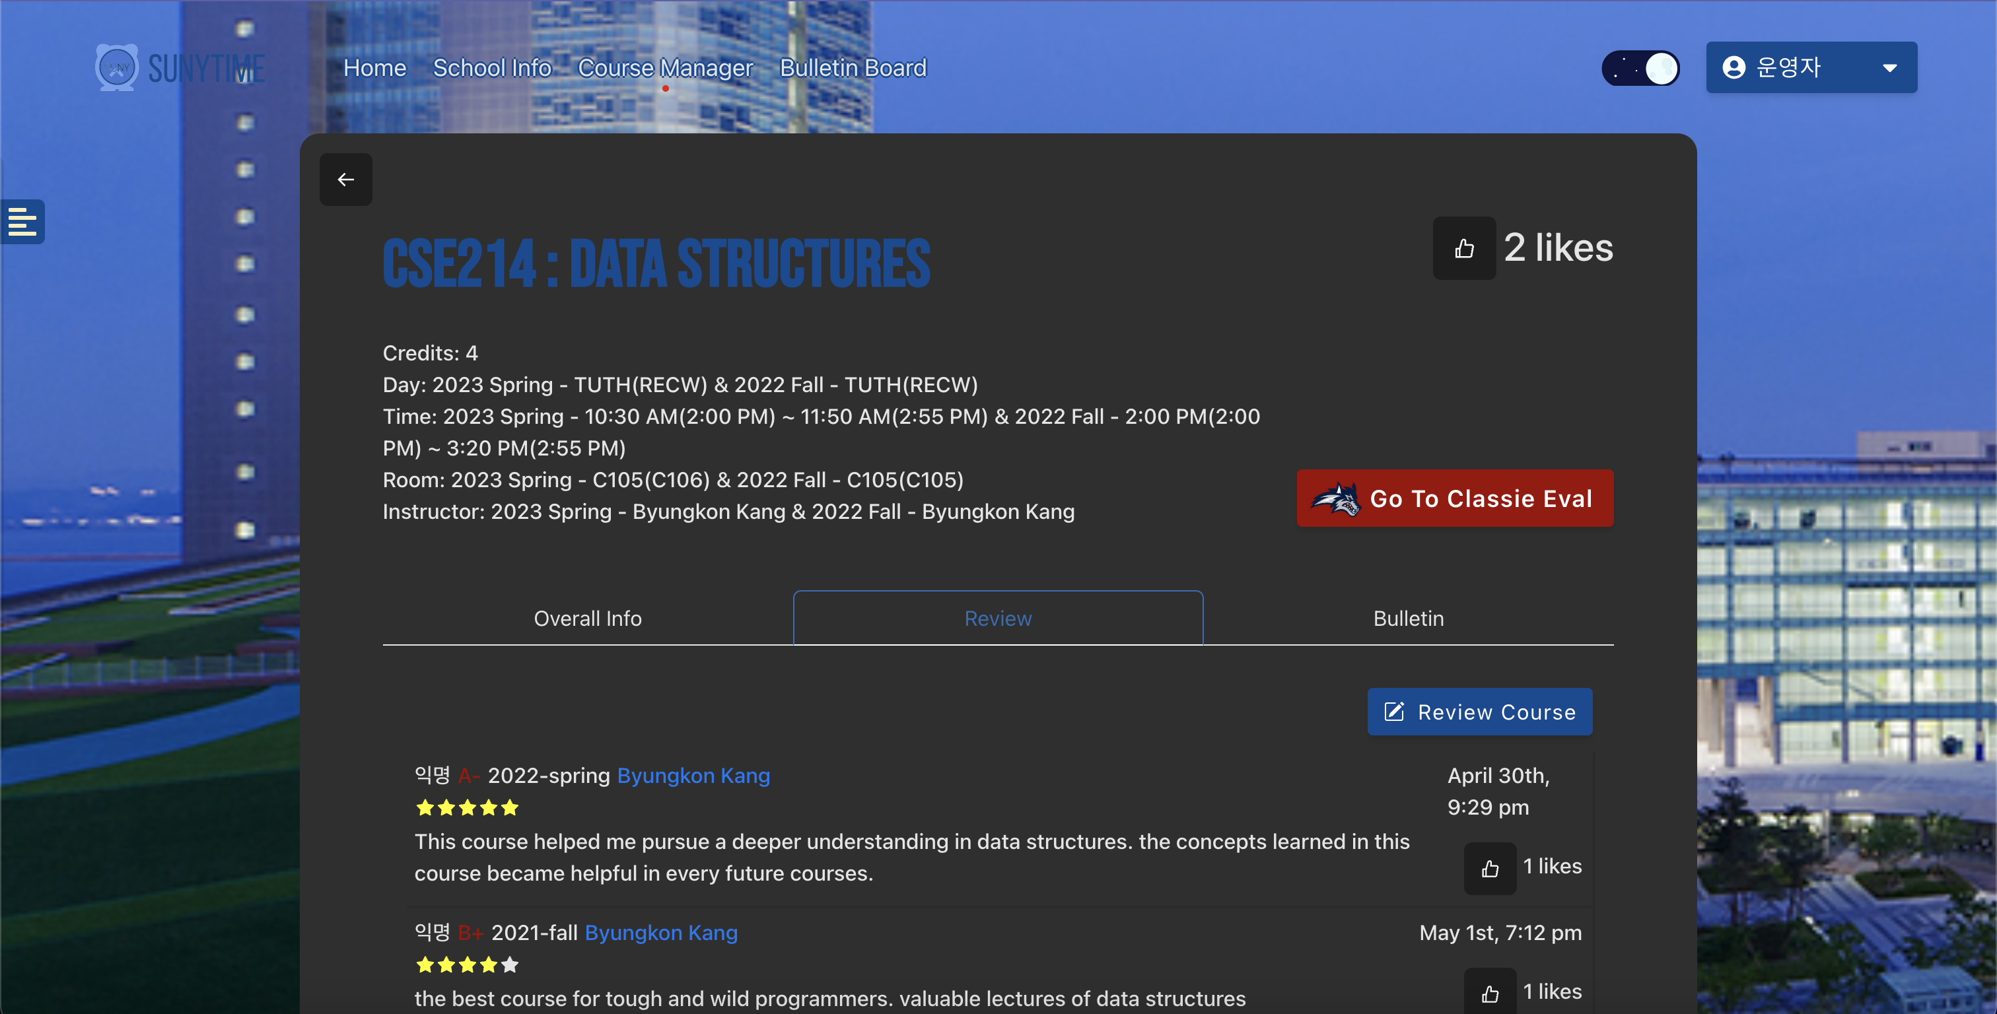Navigate to Home page
The width and height of the screenshot is (1997, 1014).
tap(374, 68)
